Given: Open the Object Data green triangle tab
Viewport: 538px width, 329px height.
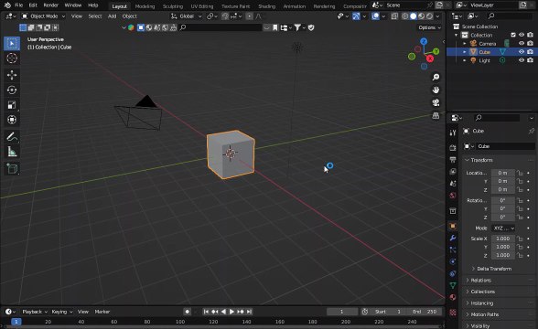Looking at the screenshot, I should click(x=453, y=285).
